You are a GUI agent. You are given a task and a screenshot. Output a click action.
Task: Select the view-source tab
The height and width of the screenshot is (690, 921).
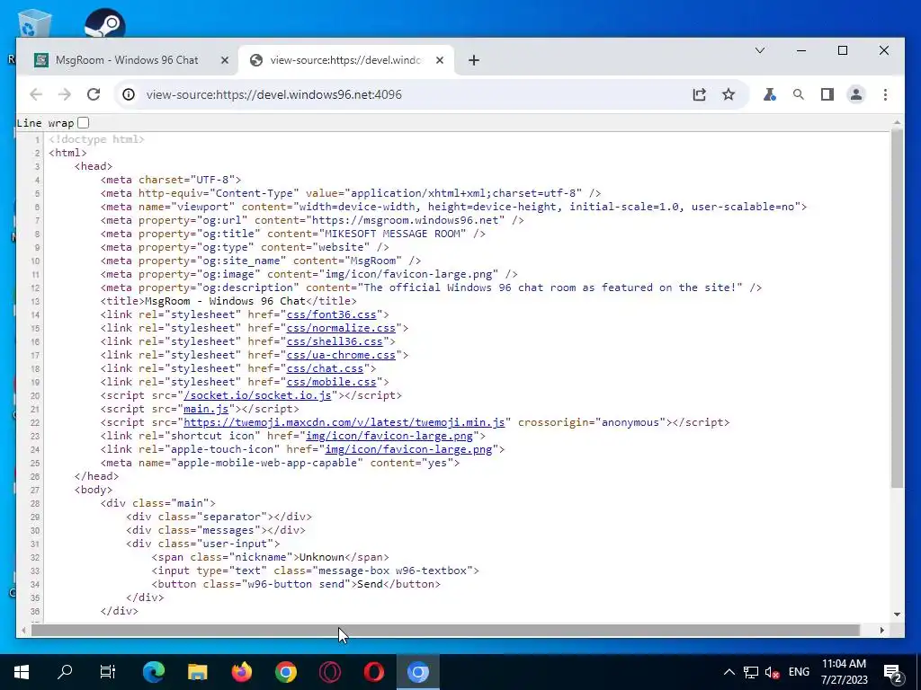click(x=345, y=60)
